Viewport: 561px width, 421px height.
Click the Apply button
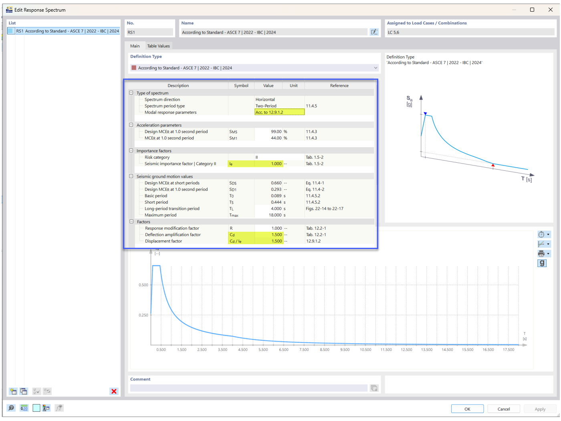(540, 409)
